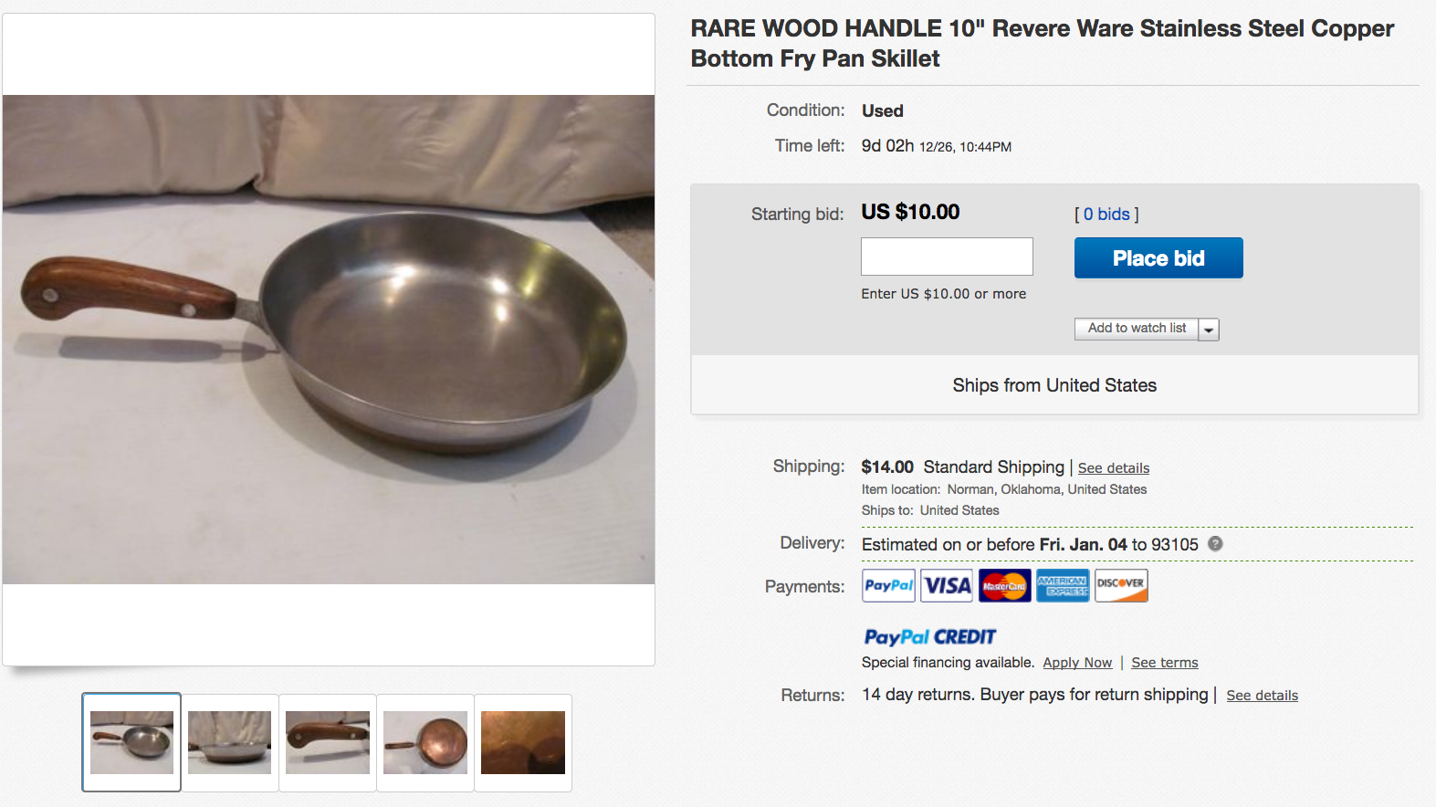Click the eBay listing title text

click(x=1041, y=43)
